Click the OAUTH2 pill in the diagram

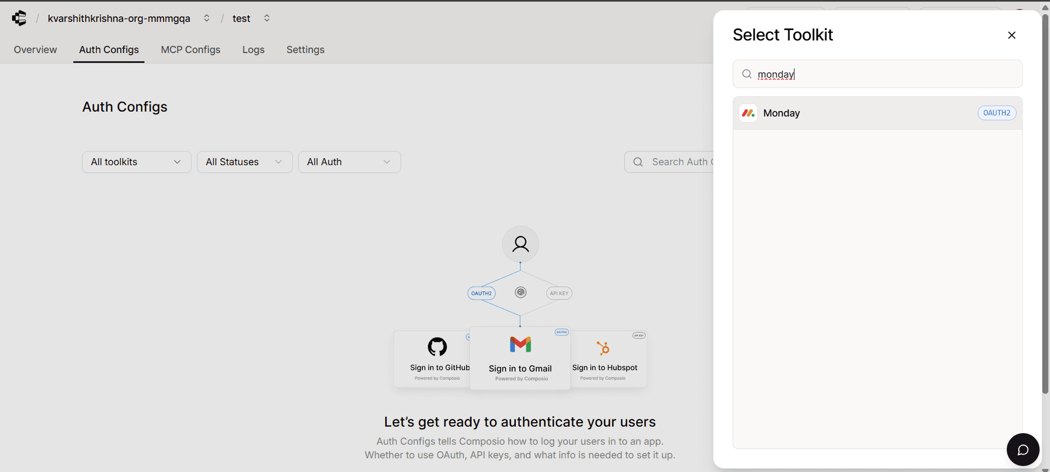482,293
